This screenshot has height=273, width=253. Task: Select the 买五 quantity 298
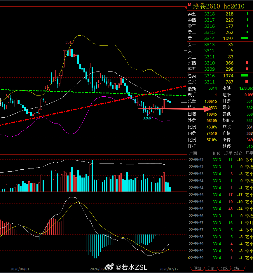[x=230, y=69]
